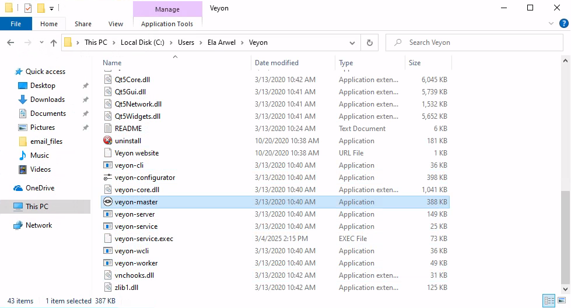
Task: Switch to the Share ribbon tab
Action: pos(83,24)
